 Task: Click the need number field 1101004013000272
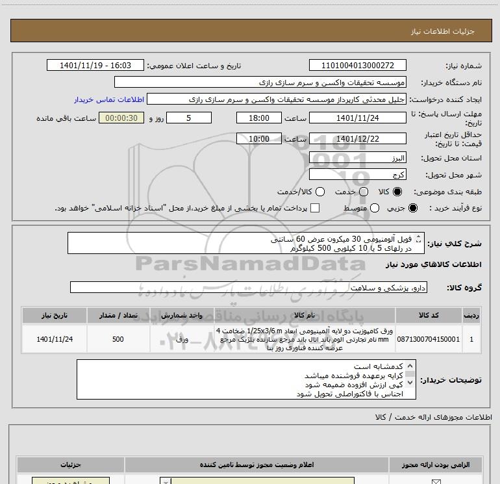357,66
